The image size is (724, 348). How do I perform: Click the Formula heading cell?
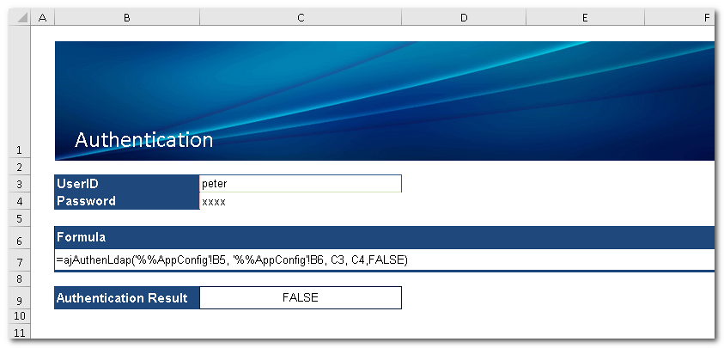pos(385,237)
